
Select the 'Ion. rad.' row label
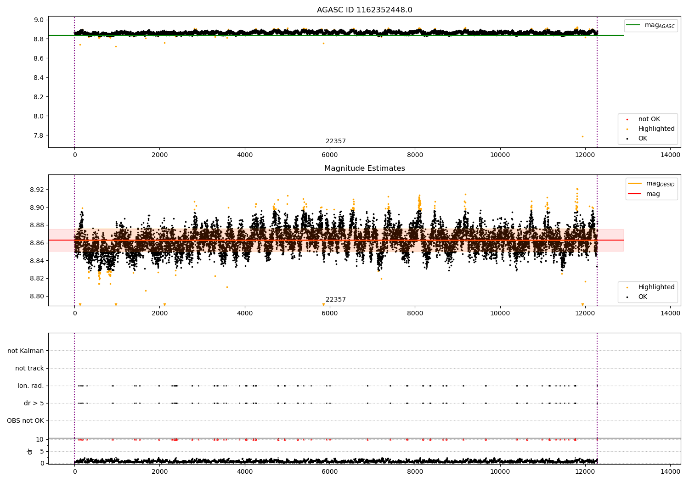(x=31, y=386)
